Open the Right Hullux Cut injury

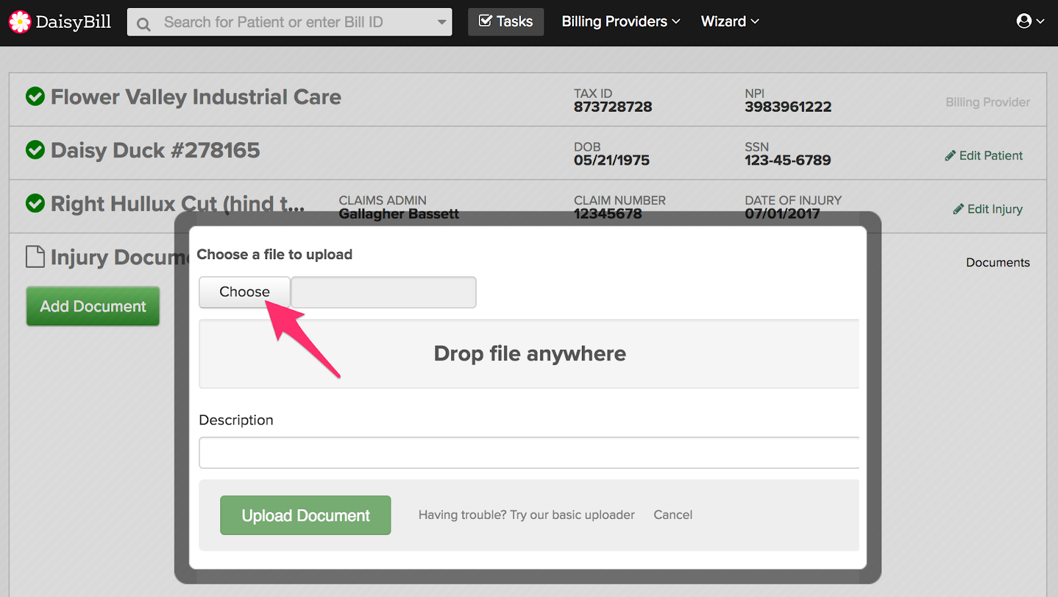178,204
